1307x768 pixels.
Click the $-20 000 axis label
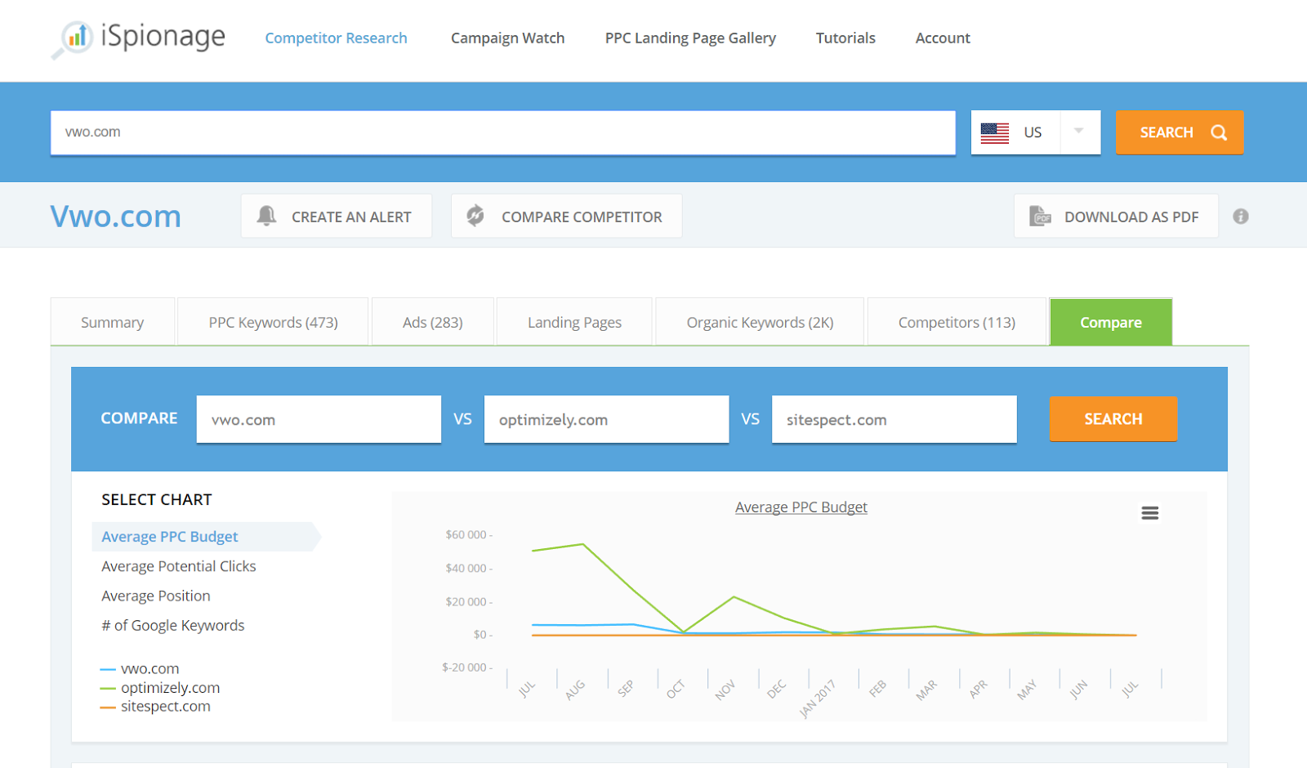(464, 668)
